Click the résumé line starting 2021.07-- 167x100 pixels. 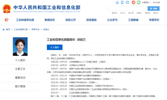pos(70,93)
